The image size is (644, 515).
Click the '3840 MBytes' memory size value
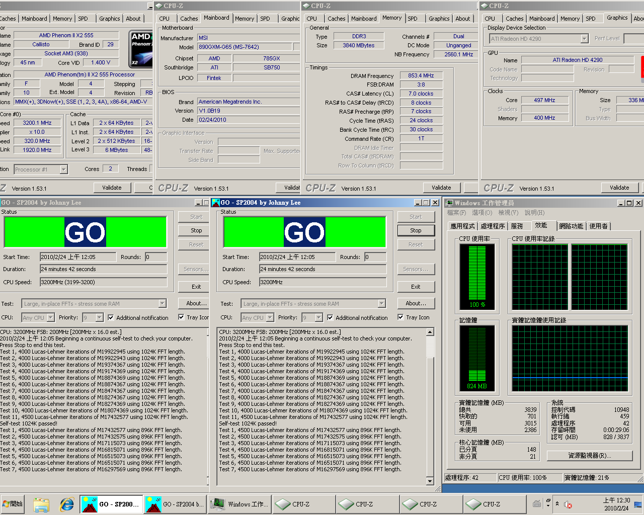(359, 45)
